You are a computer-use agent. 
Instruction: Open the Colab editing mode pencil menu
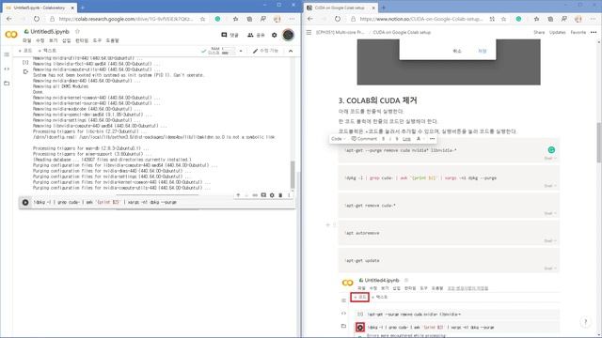(x=265, y=51)
